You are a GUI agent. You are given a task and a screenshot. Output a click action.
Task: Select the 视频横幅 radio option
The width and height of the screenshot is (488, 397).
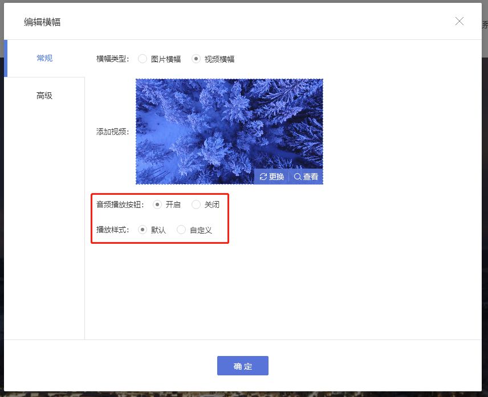pos(196,59)
